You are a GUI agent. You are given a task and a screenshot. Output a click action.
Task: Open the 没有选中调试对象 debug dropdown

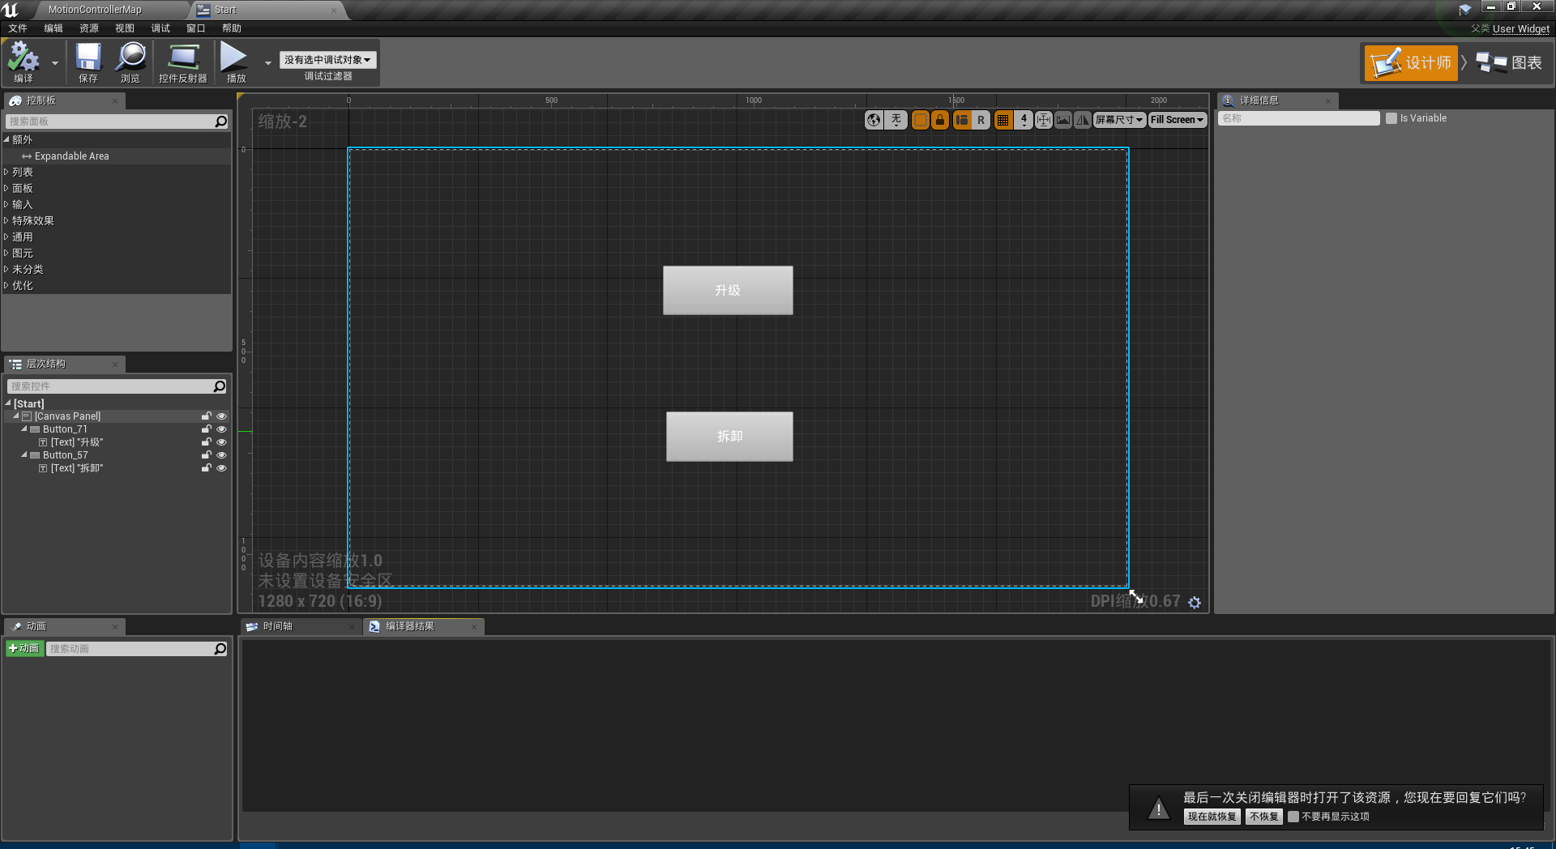point(327,59)
